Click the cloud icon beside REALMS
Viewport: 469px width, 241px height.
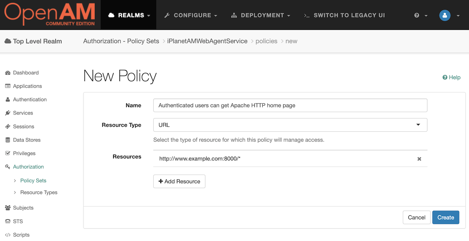coord(111,15)
